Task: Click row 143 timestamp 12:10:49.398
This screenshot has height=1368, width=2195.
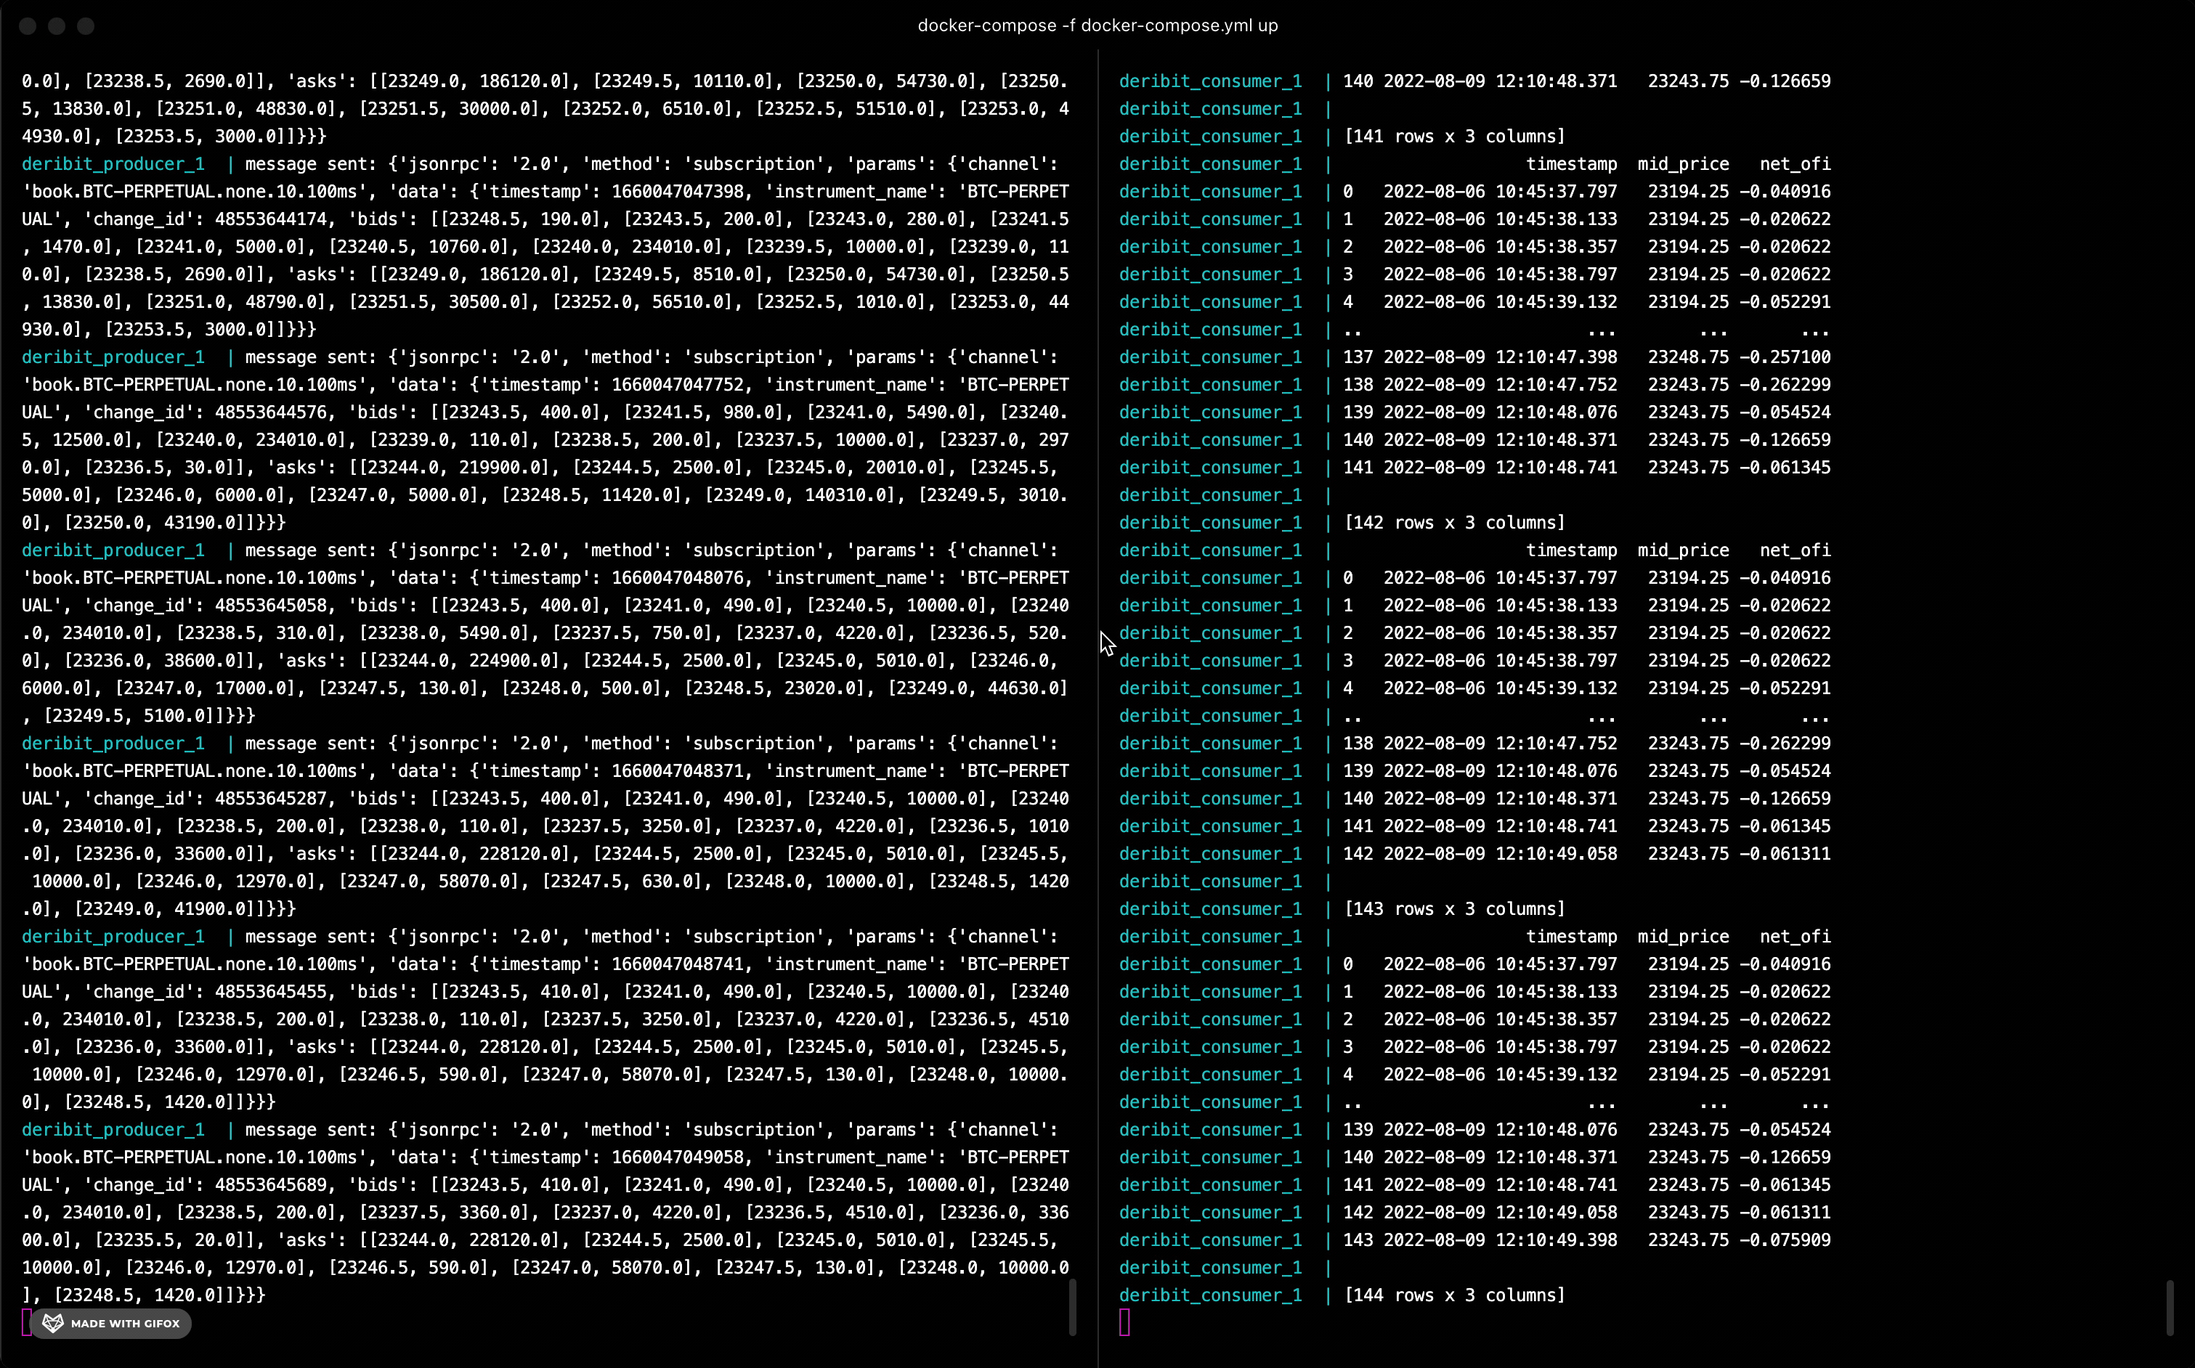Action: click(1555, 1240)
